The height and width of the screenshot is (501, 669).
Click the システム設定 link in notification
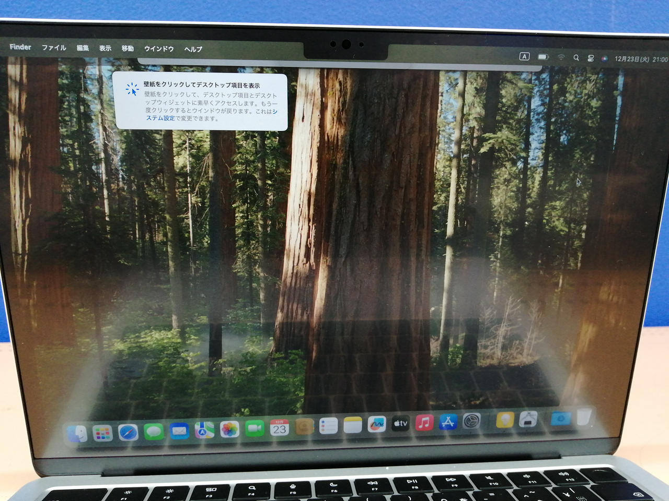click(x=161, y=118)
